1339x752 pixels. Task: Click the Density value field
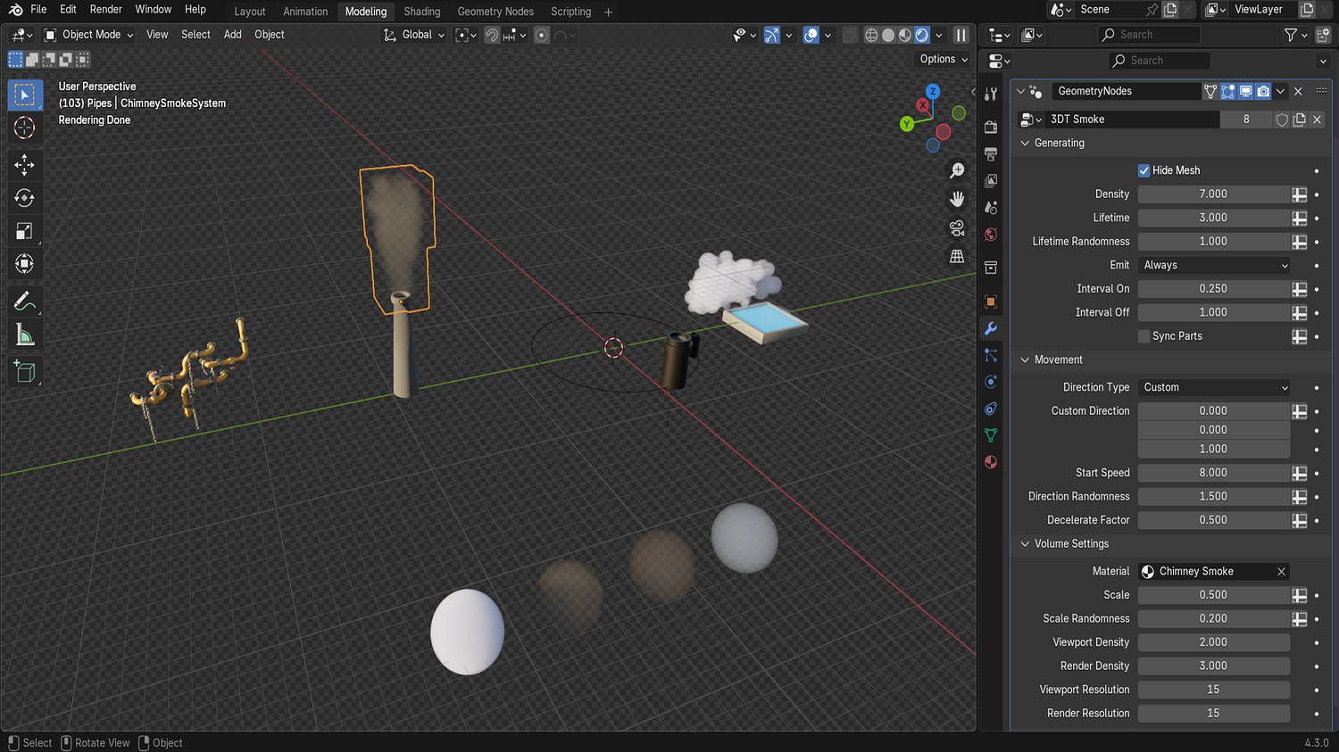pos(1213,194)
